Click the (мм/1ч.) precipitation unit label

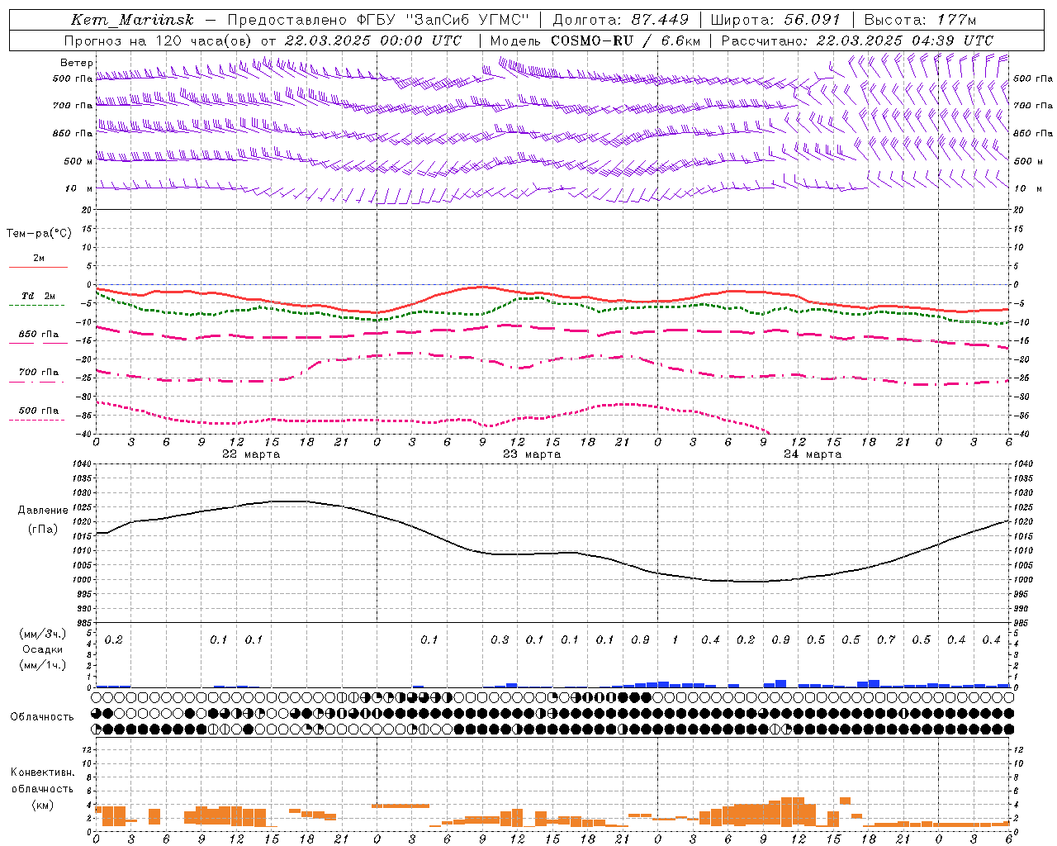[43, 664]
